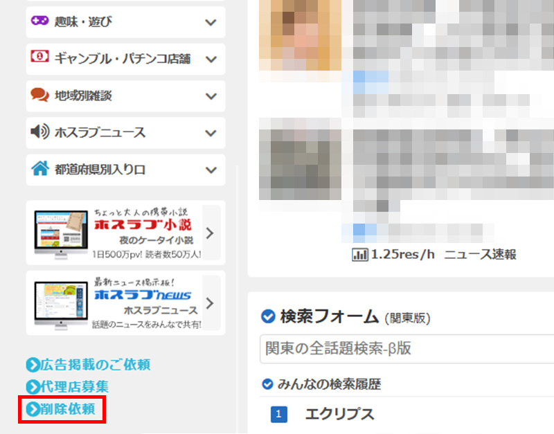
Task: Open the 削除依頼 link
Action: tap(69, 409)
